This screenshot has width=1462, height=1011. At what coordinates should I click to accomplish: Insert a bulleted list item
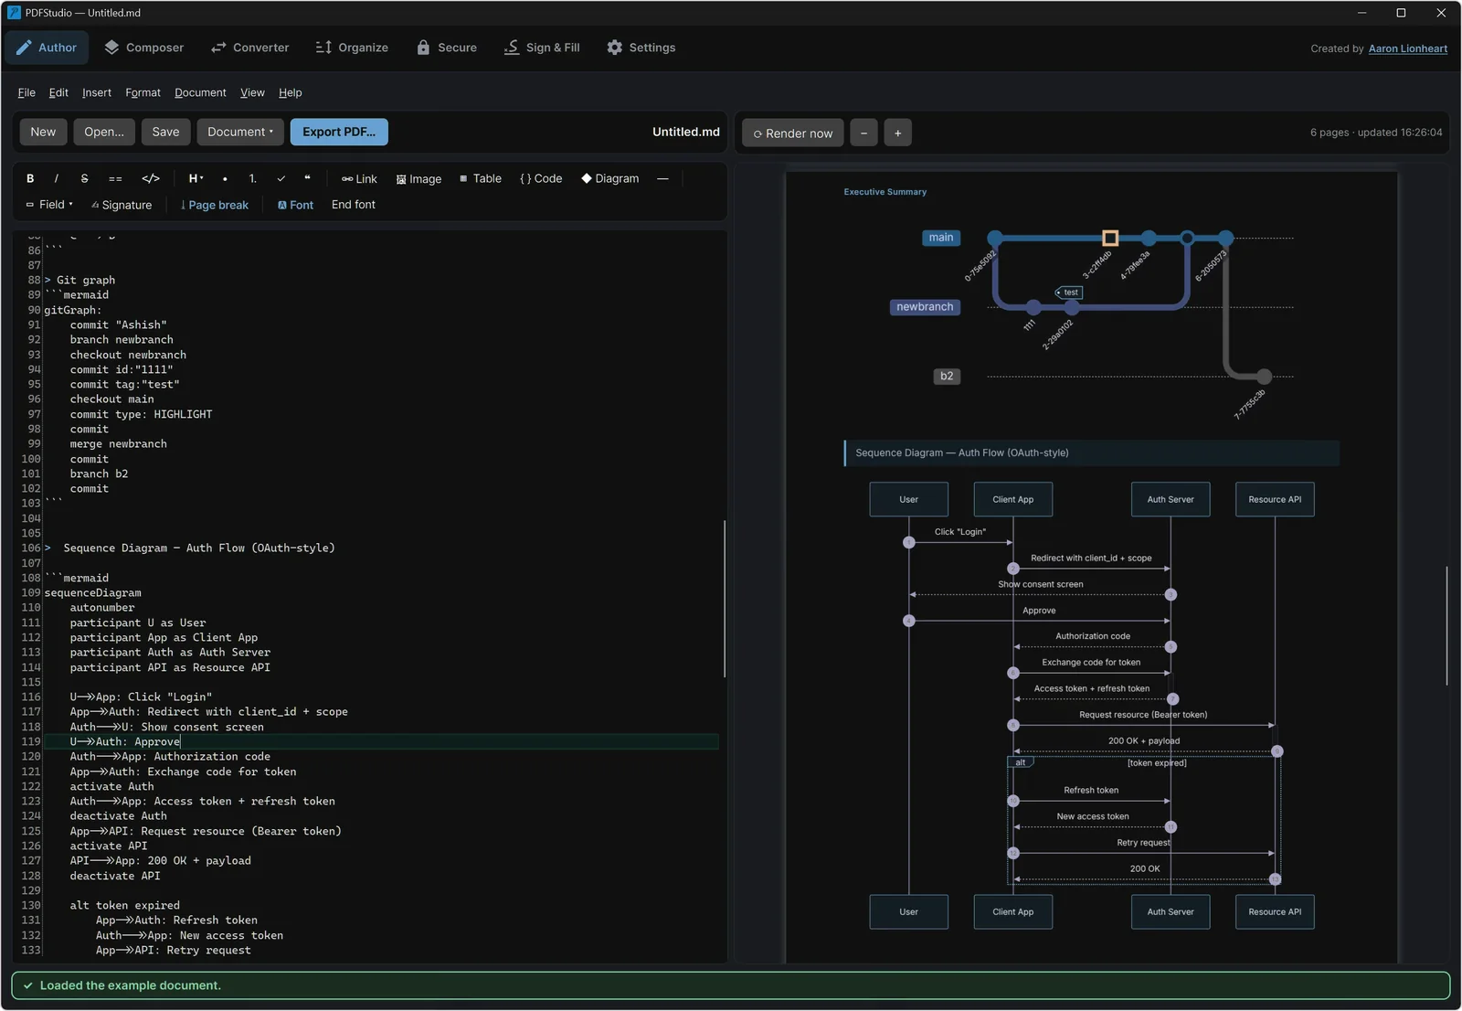pos(225,179)
